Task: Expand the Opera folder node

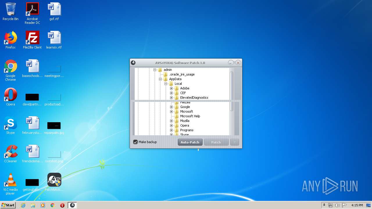Action: (171, 125)
